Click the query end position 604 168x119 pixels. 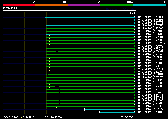pos(133,13)
